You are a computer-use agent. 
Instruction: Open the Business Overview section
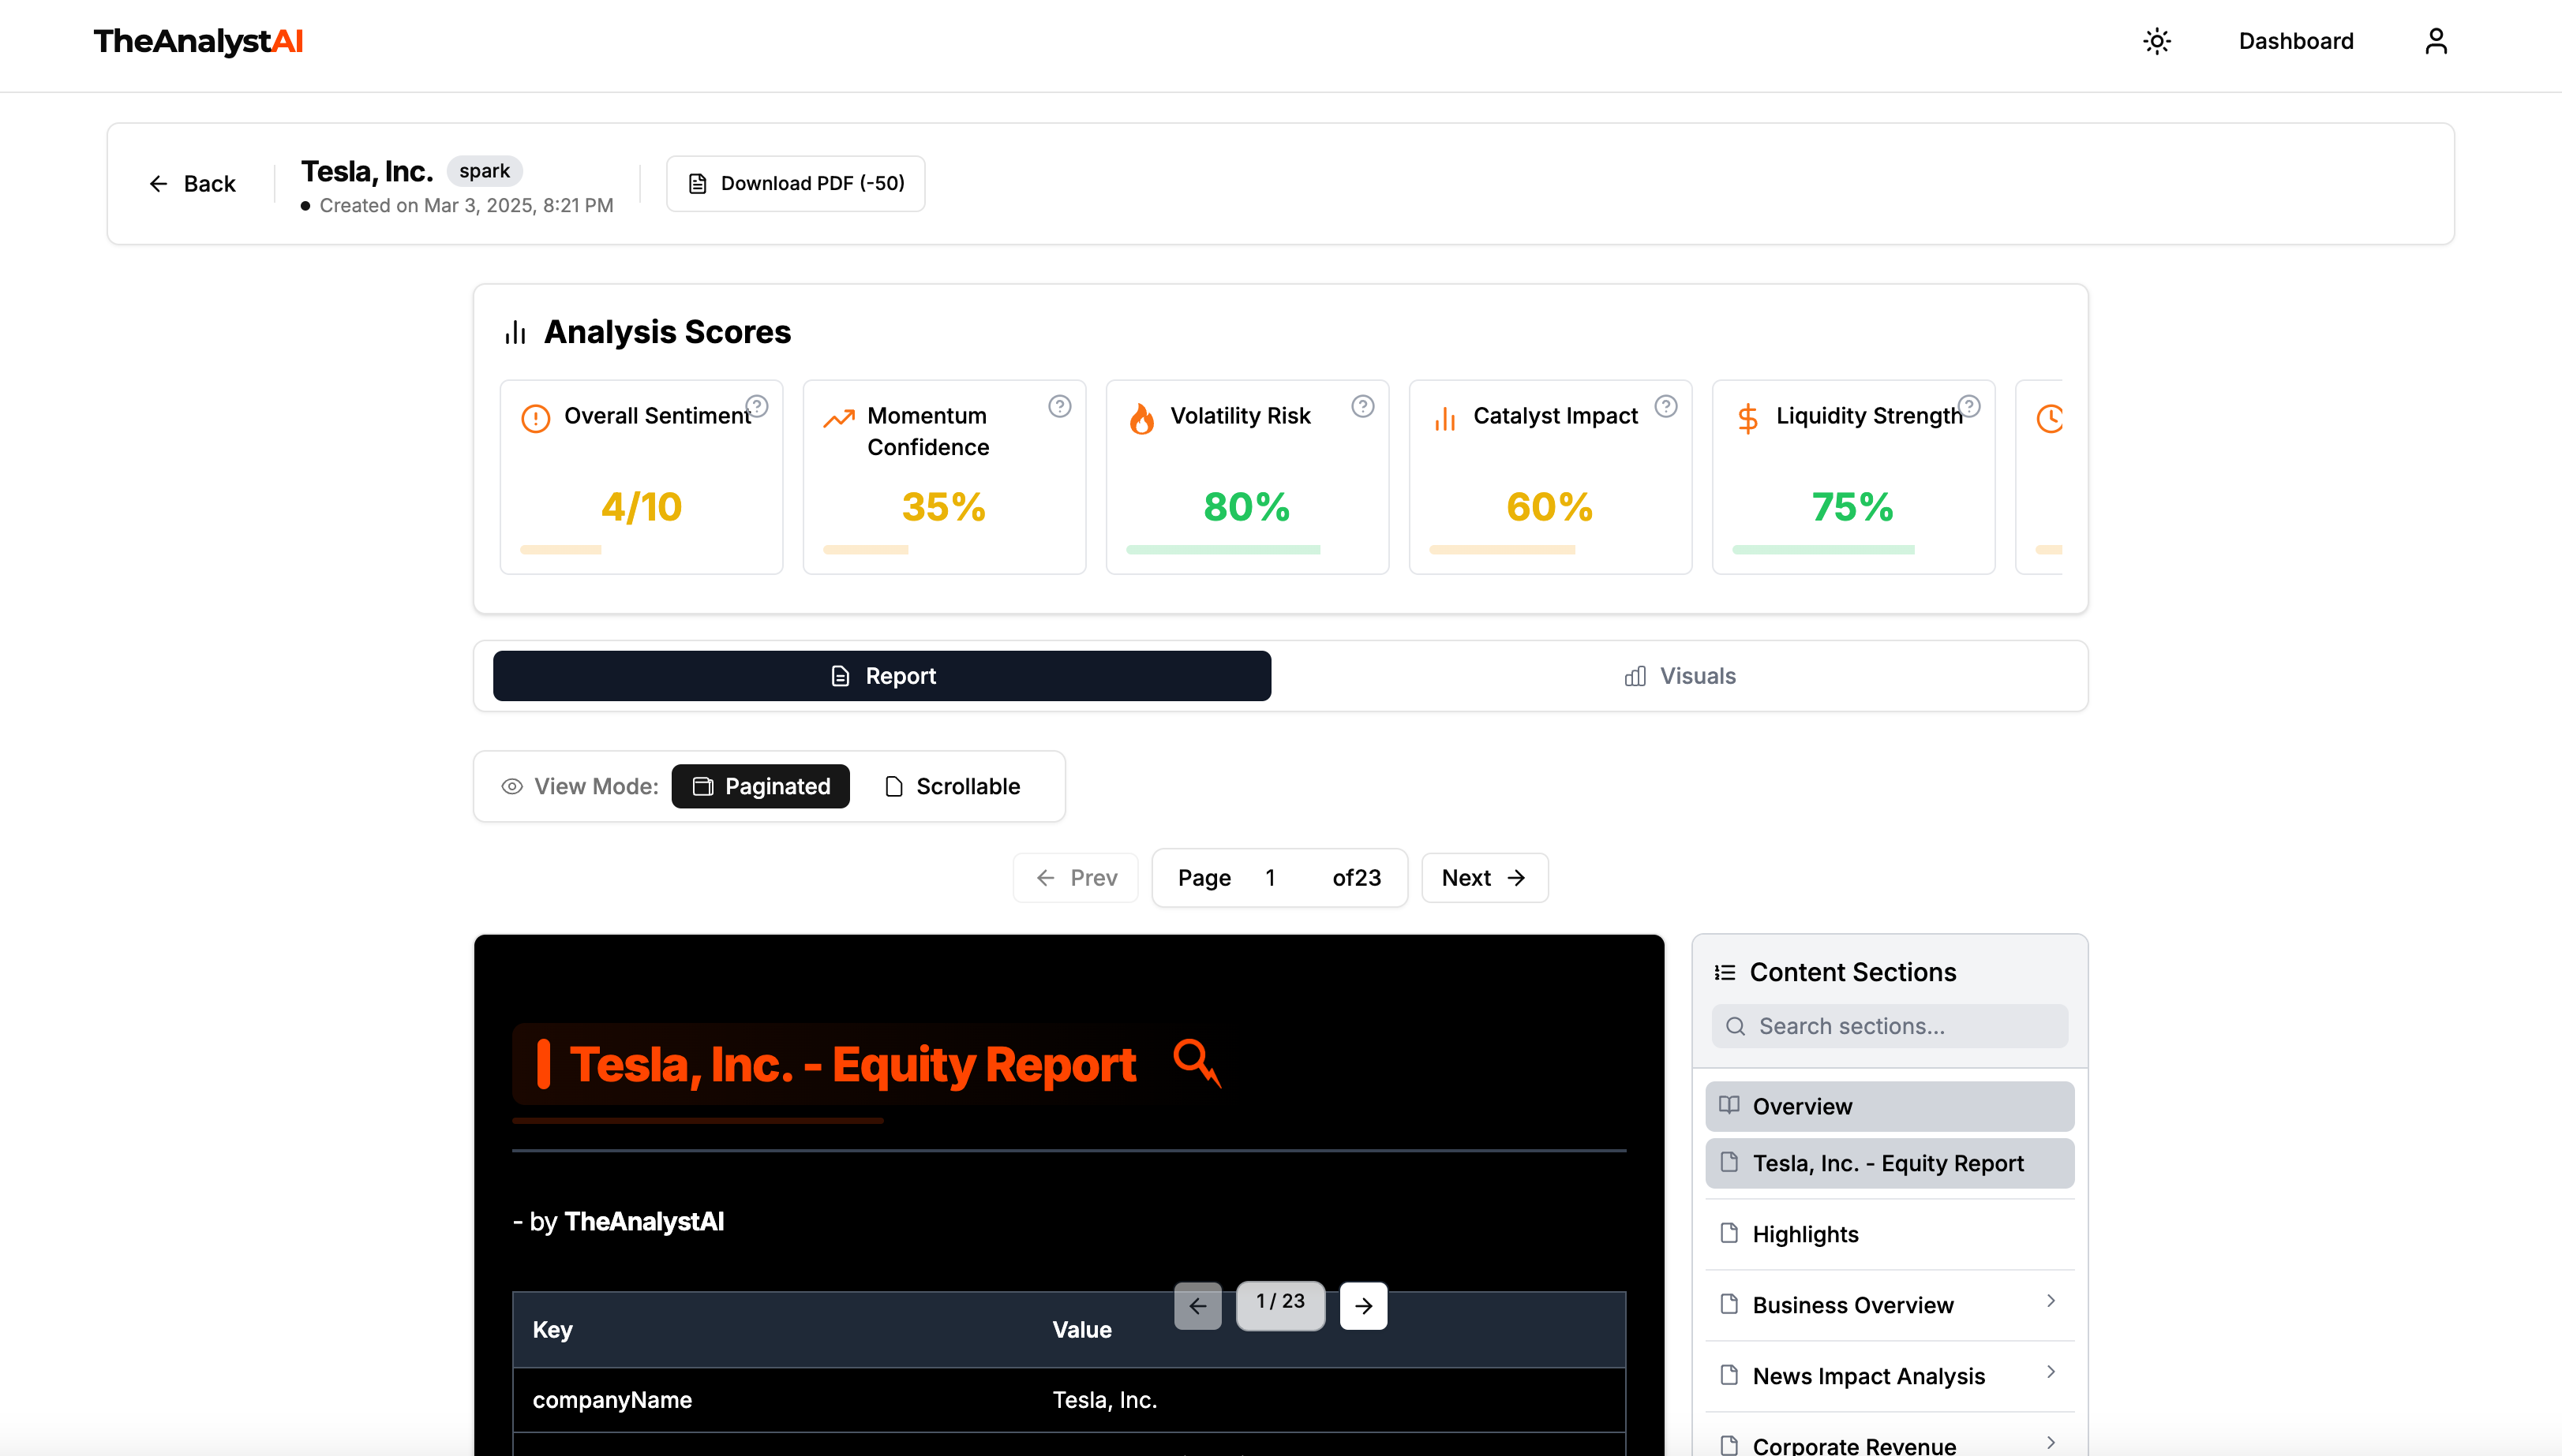pos(1890,1305)
